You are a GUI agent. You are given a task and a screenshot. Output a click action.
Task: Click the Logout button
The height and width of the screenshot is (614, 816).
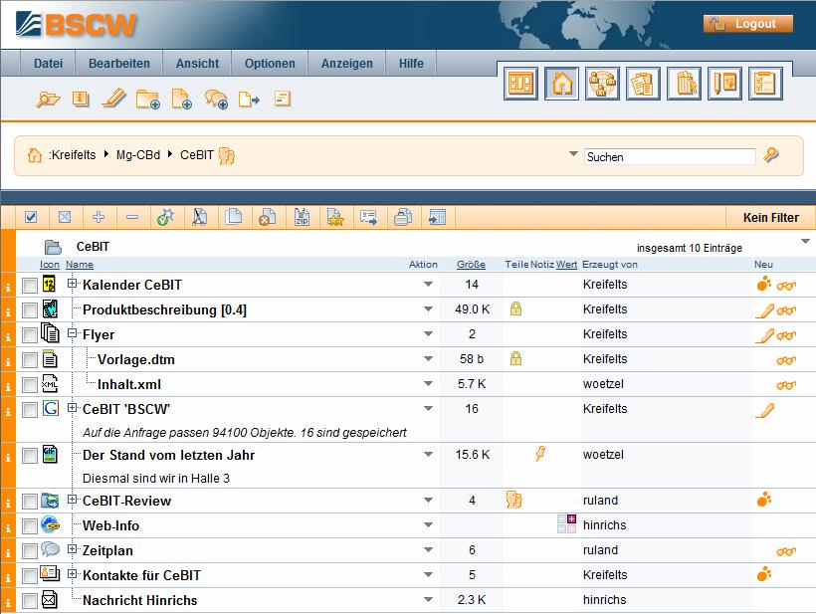748,24
